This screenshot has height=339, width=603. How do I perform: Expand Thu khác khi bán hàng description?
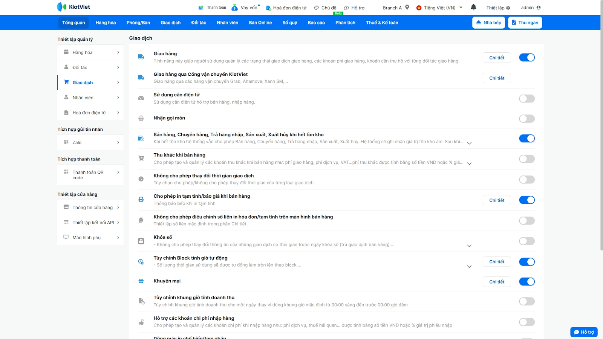coord(469,163)
